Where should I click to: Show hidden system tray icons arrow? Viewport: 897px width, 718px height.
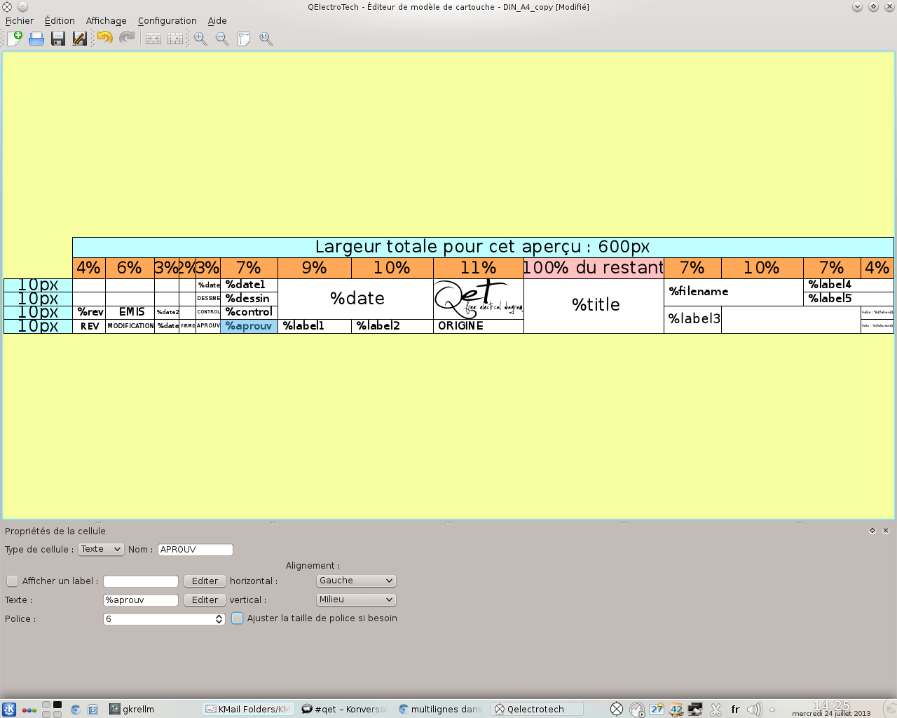pos(772,709)
